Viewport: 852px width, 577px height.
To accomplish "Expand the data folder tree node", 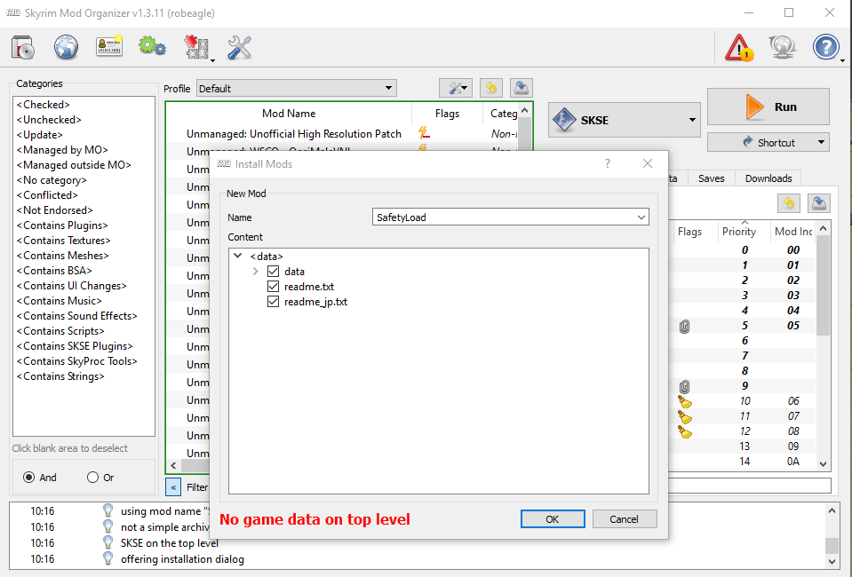I will click(x=255, y=272).
